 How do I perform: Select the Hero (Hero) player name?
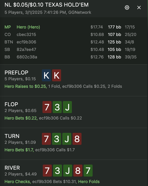click(28, 27)
